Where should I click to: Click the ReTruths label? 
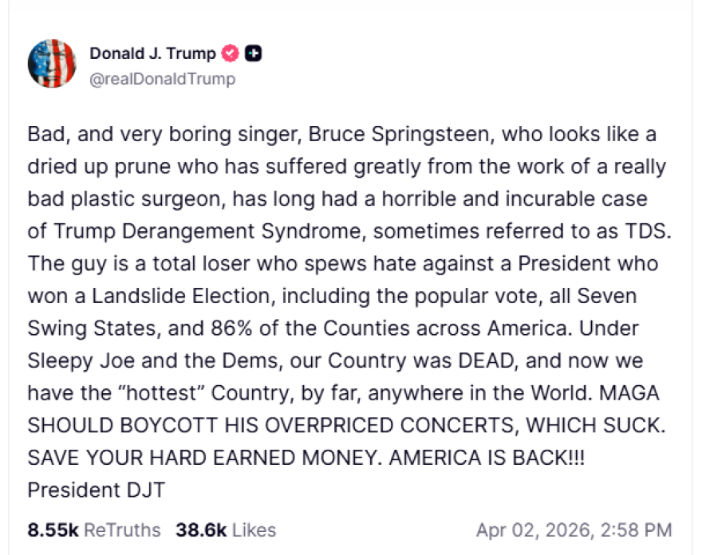coord(122,529)
